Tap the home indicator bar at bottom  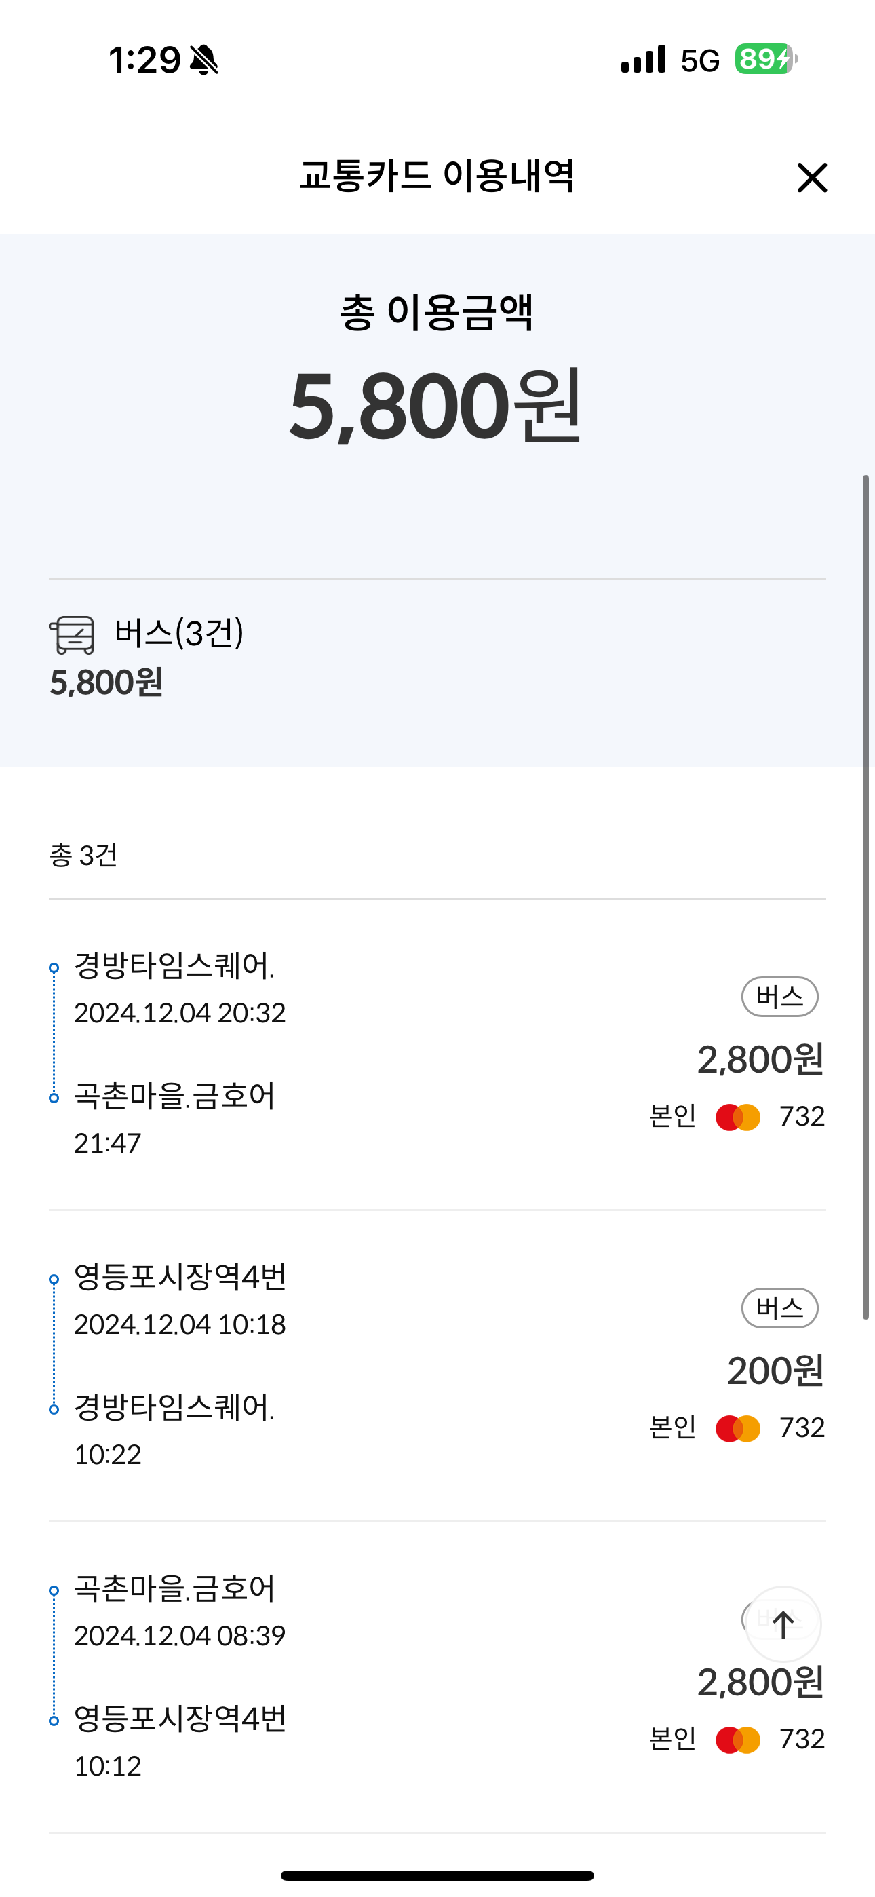437,1875
